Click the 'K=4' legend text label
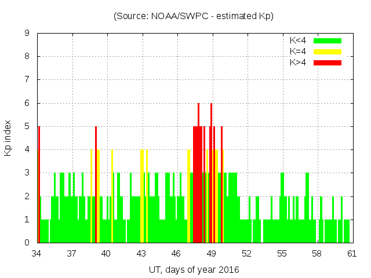 pos(298,52)
